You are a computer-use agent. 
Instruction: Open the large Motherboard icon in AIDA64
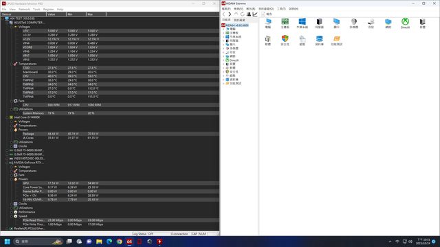(x=285, y=23)
